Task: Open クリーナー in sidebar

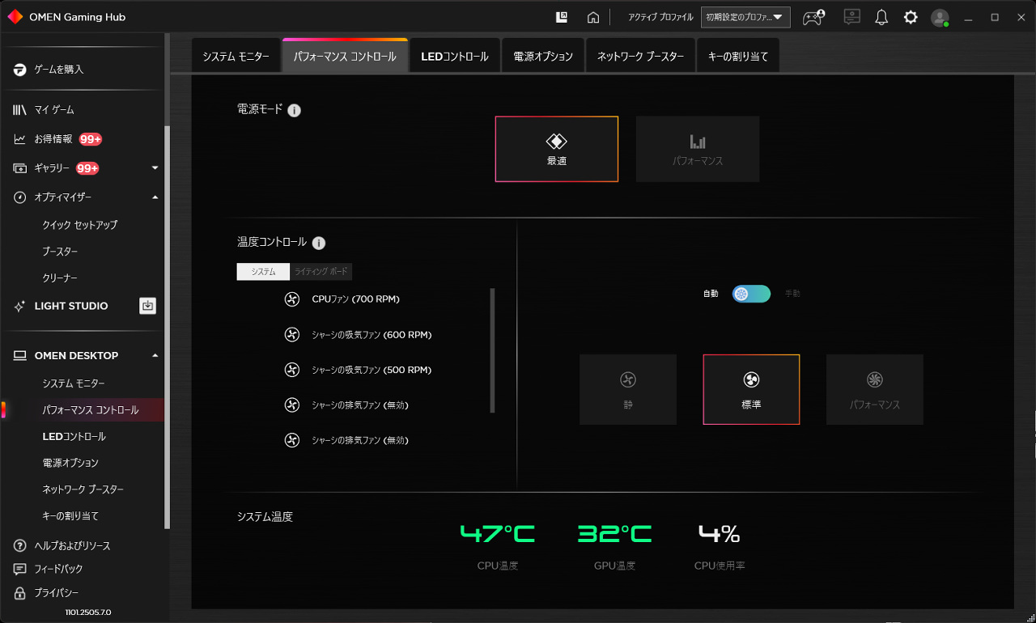Action: coord(60,278)
